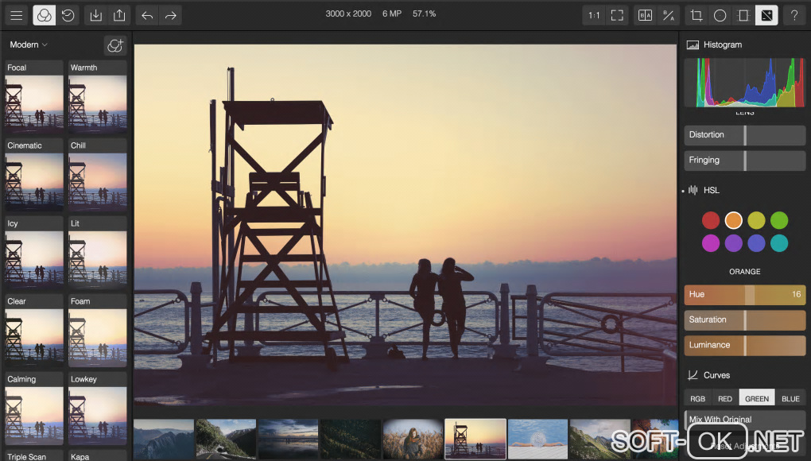Open the dark green forest filmstrip thumbnail
Viewport: 811px width, 461px height.
(x=350, y=439)
